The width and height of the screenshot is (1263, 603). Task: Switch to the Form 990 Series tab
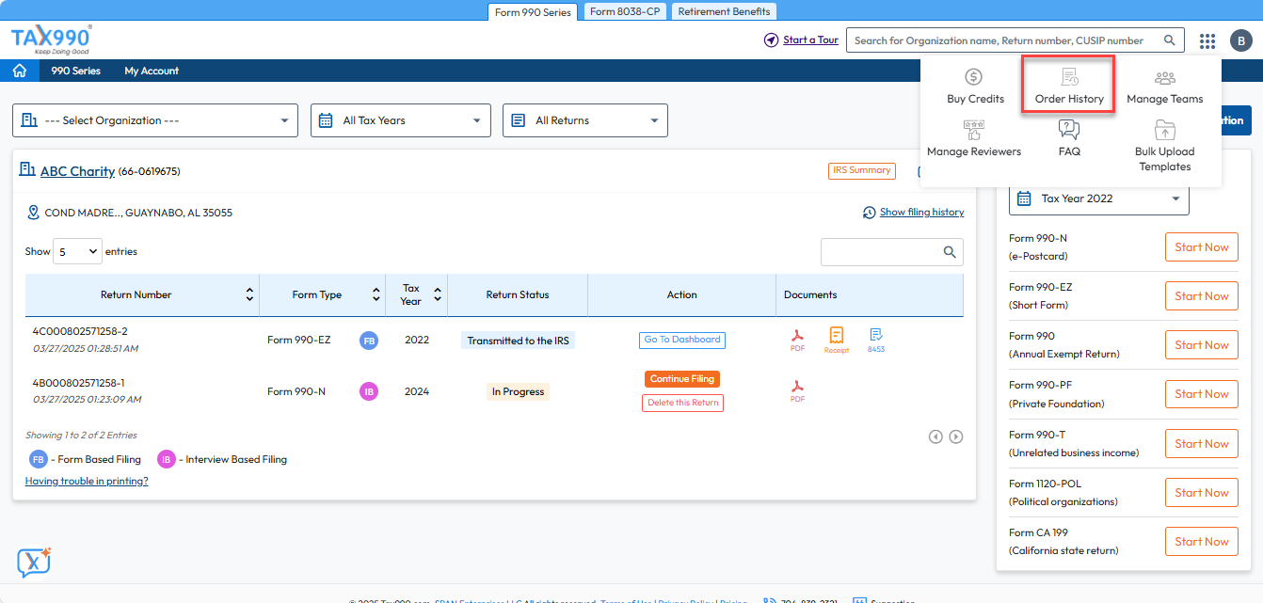click(533, 12)
